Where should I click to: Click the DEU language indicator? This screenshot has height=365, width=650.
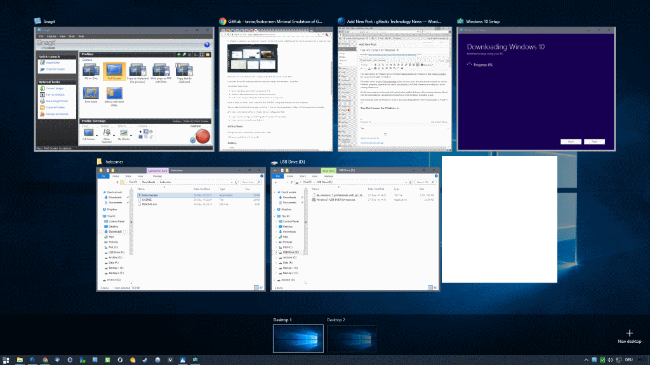tap(629, 360)
